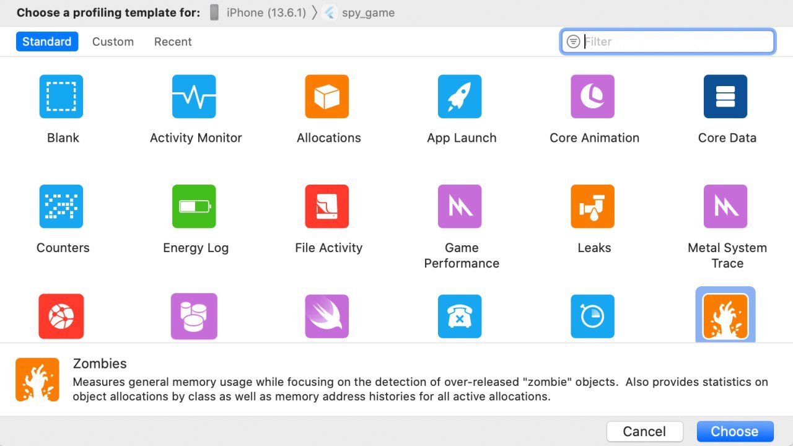Viewport: 793px width, 446px height.
Task: Choose the Counters template icon
Action: (x=61, y=206)
